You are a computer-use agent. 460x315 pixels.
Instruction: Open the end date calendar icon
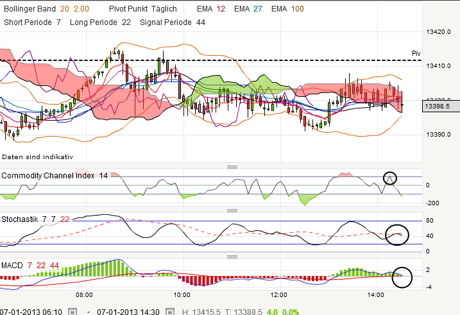tap(170, 312)
